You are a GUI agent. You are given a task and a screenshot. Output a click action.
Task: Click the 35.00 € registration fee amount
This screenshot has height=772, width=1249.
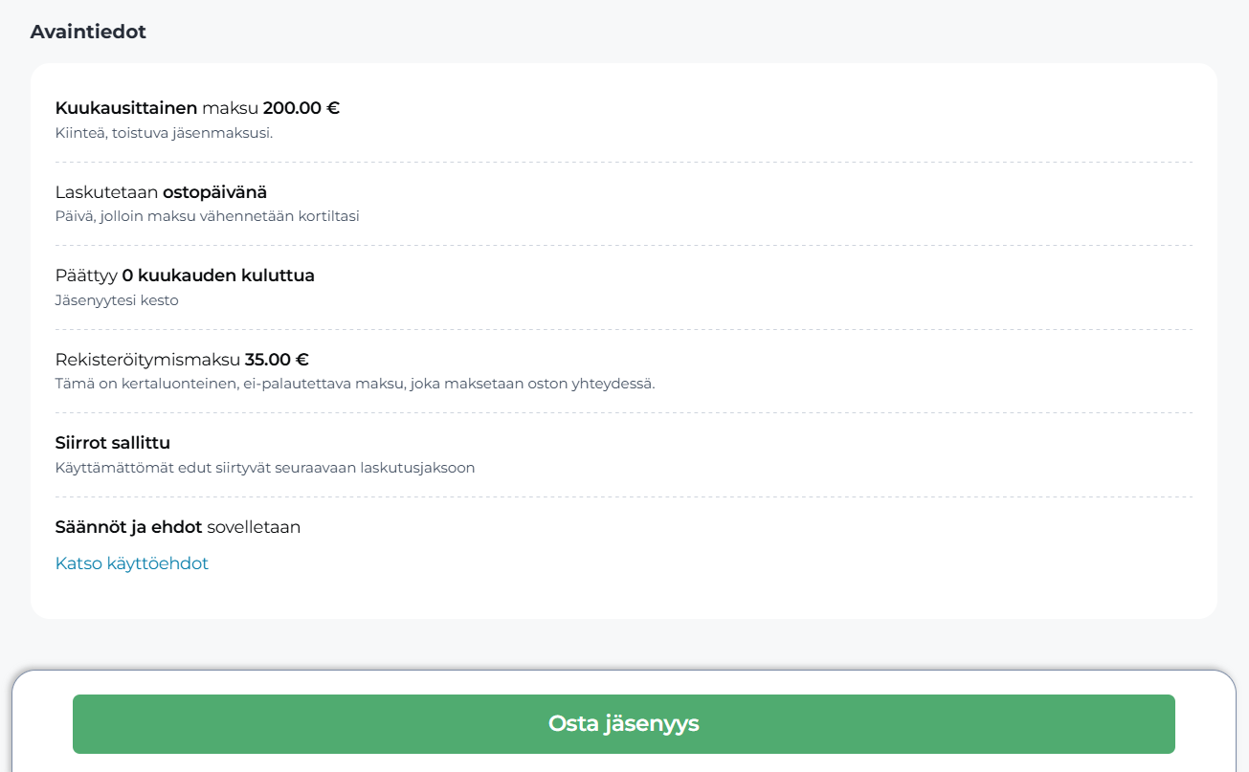[x=277, y=360]
